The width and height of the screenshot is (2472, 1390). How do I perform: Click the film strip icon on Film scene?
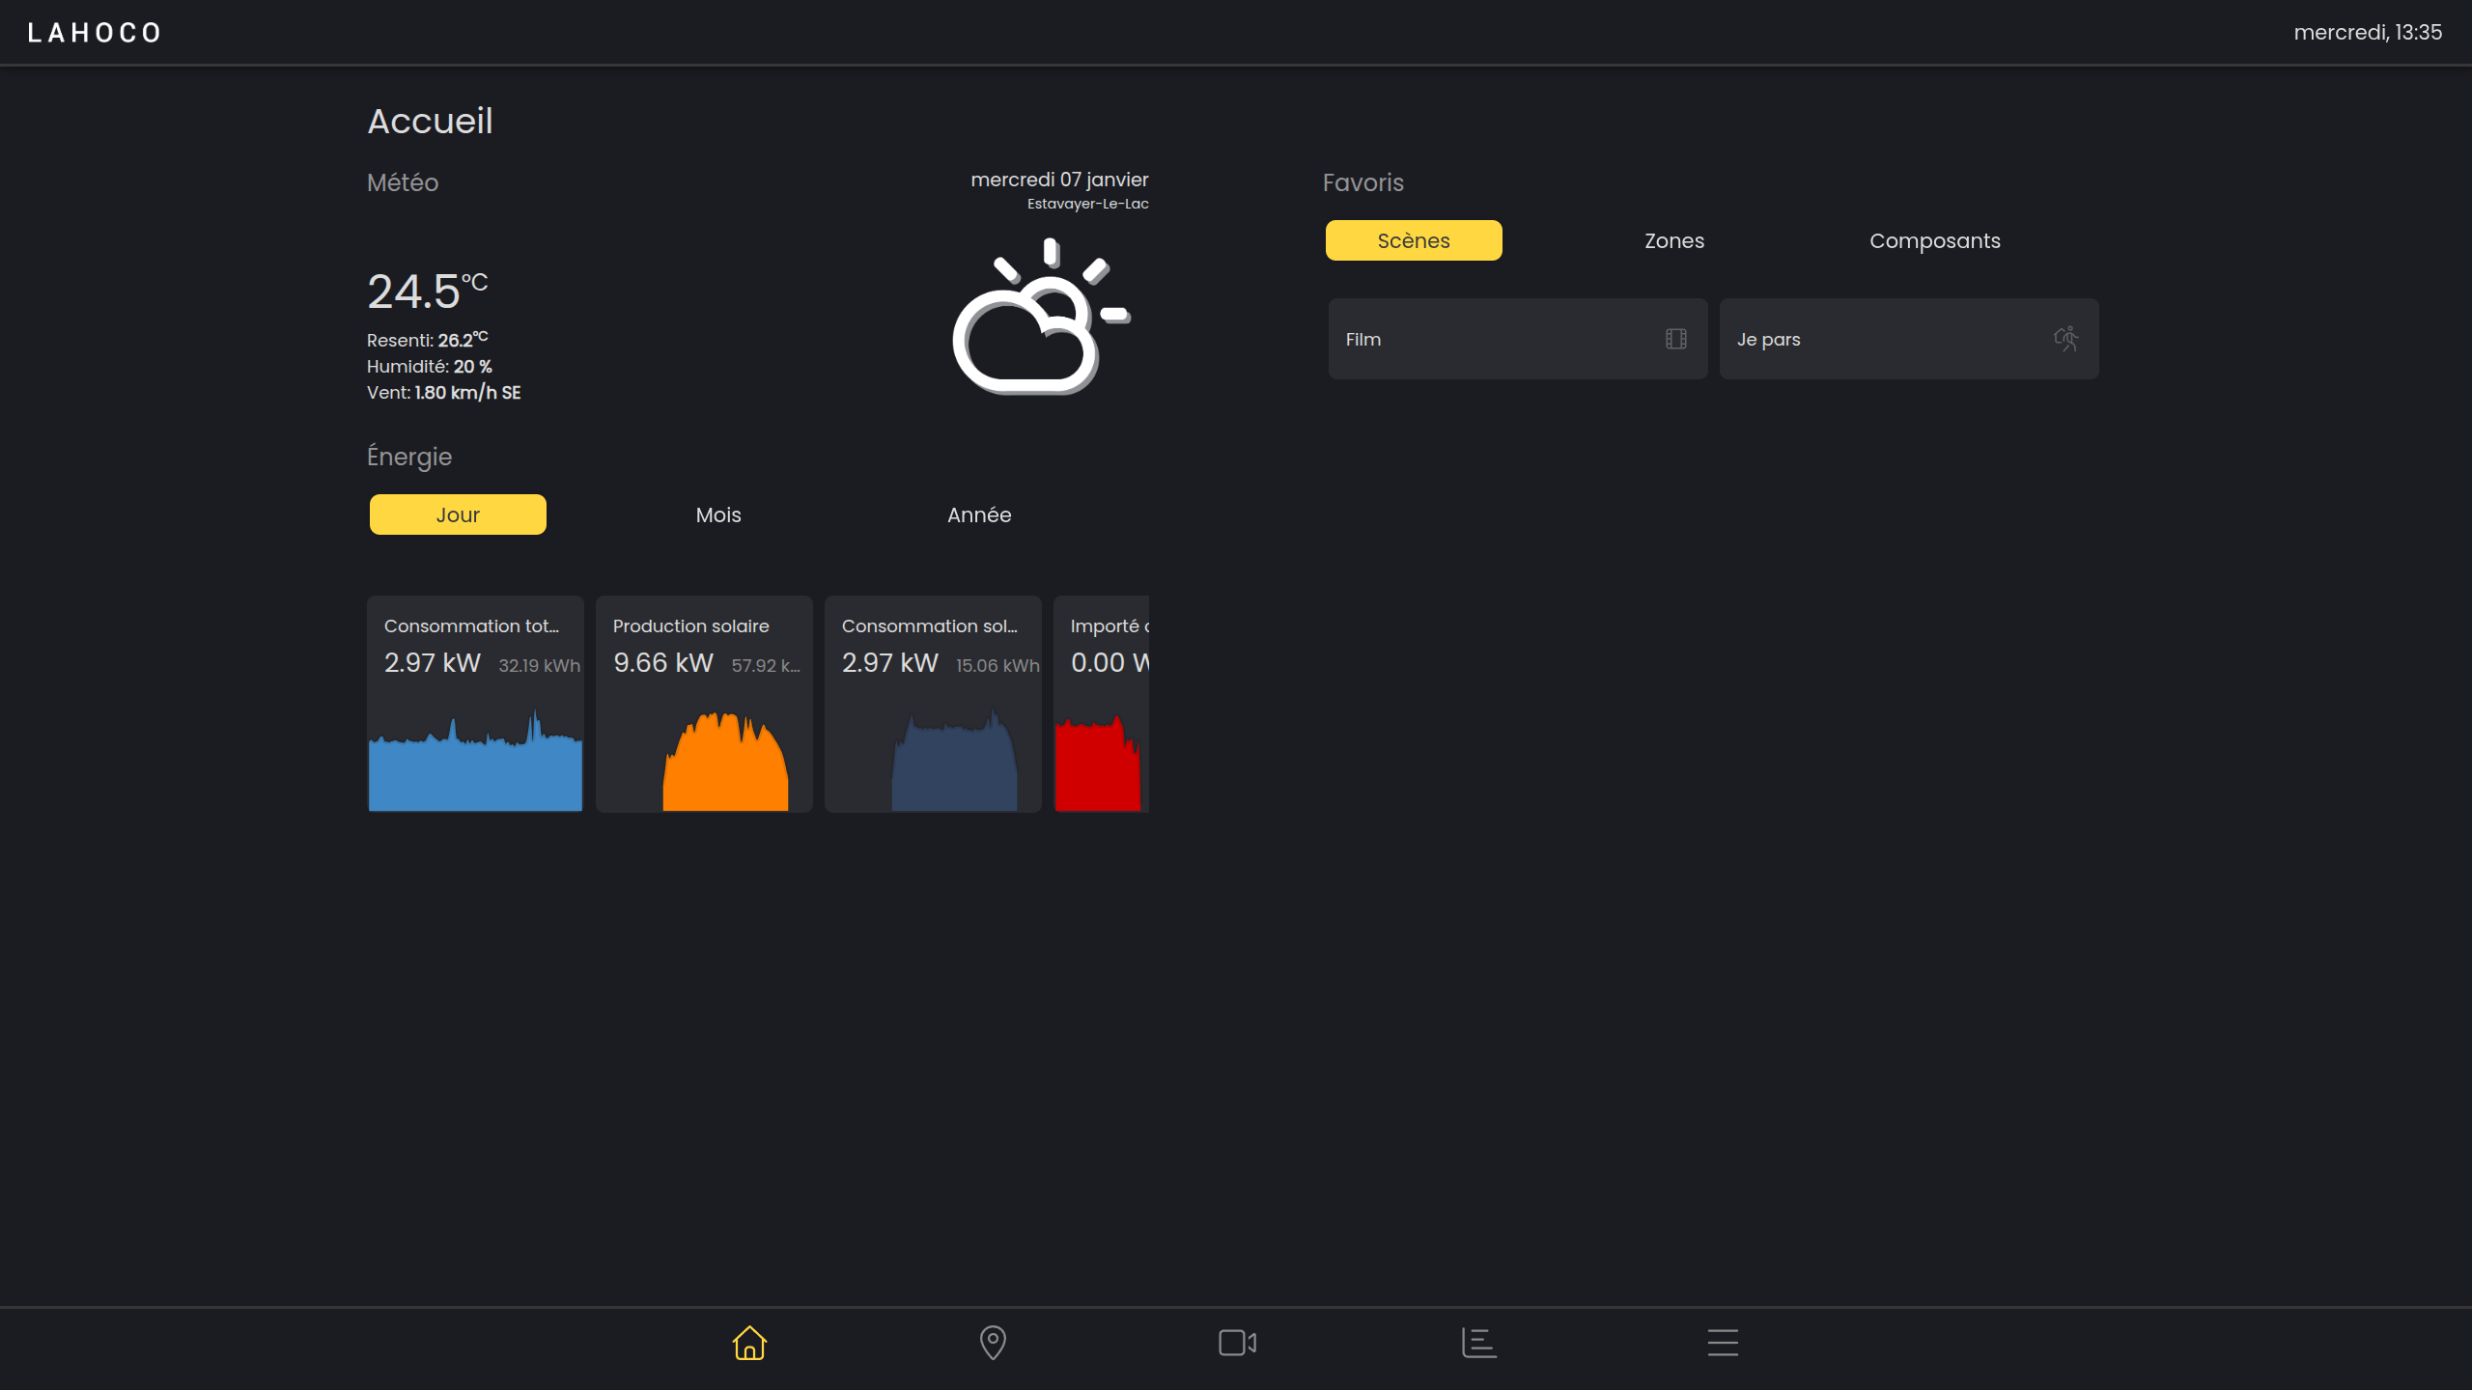point(1676,339)
